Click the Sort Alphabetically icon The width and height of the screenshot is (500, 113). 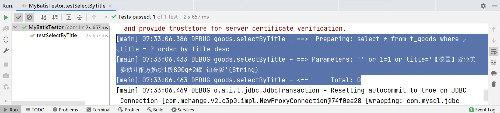(x=44, y=17)
